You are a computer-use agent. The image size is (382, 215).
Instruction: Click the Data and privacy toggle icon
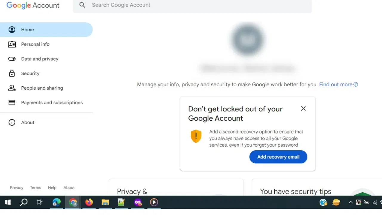click(x=12, y=59)
